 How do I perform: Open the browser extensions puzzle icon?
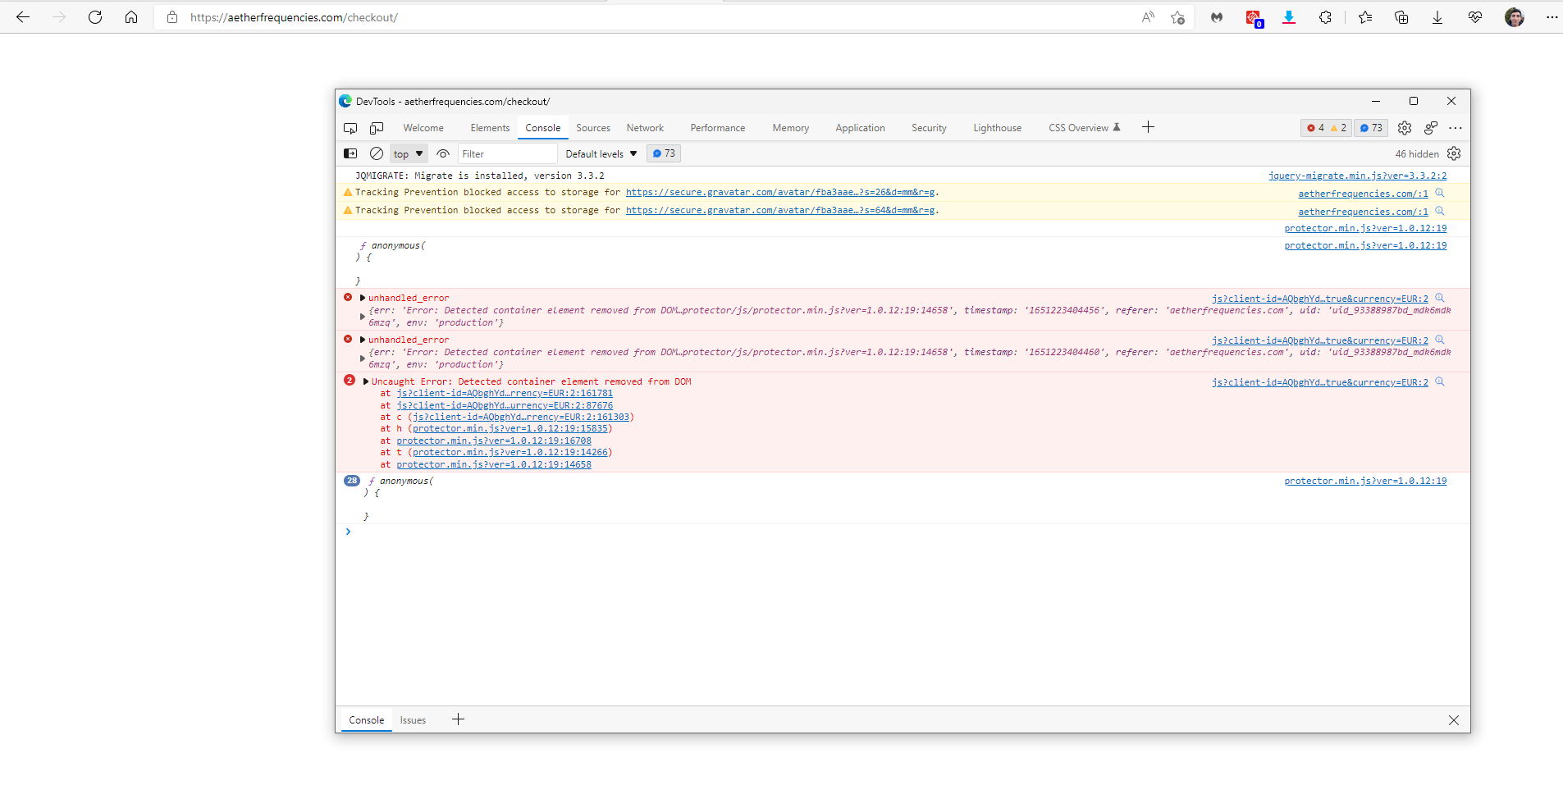pyautogui.click(x=1325, y=17)
